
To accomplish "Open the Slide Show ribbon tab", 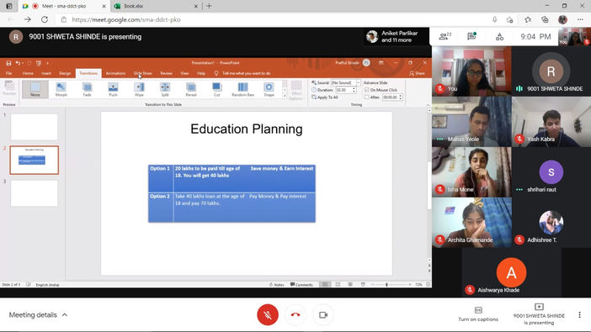I will tap(142, 73).
